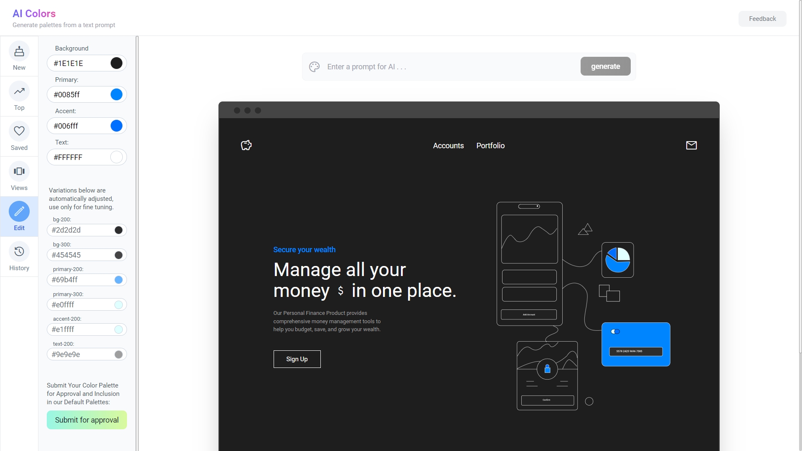Open the Background color swatch #1E1E1E
The height and width of the screenshot is (451, 802).
pos(117,63)
